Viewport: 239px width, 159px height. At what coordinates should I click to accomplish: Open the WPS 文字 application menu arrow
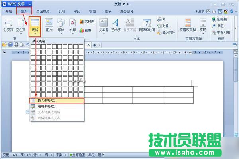(30, 4)
